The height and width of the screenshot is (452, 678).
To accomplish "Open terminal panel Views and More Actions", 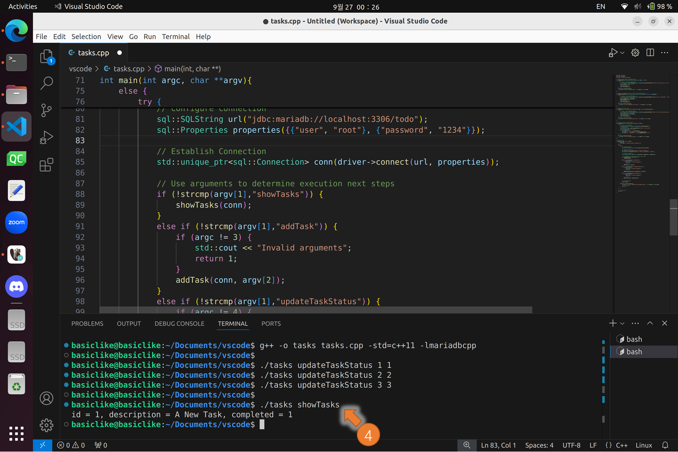I will click(635, 323).
